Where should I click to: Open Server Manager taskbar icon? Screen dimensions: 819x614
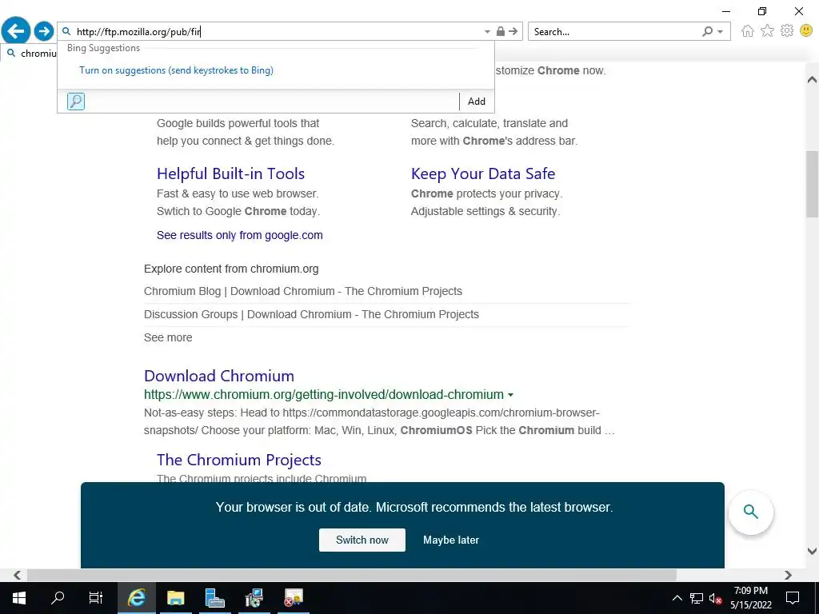214,598
